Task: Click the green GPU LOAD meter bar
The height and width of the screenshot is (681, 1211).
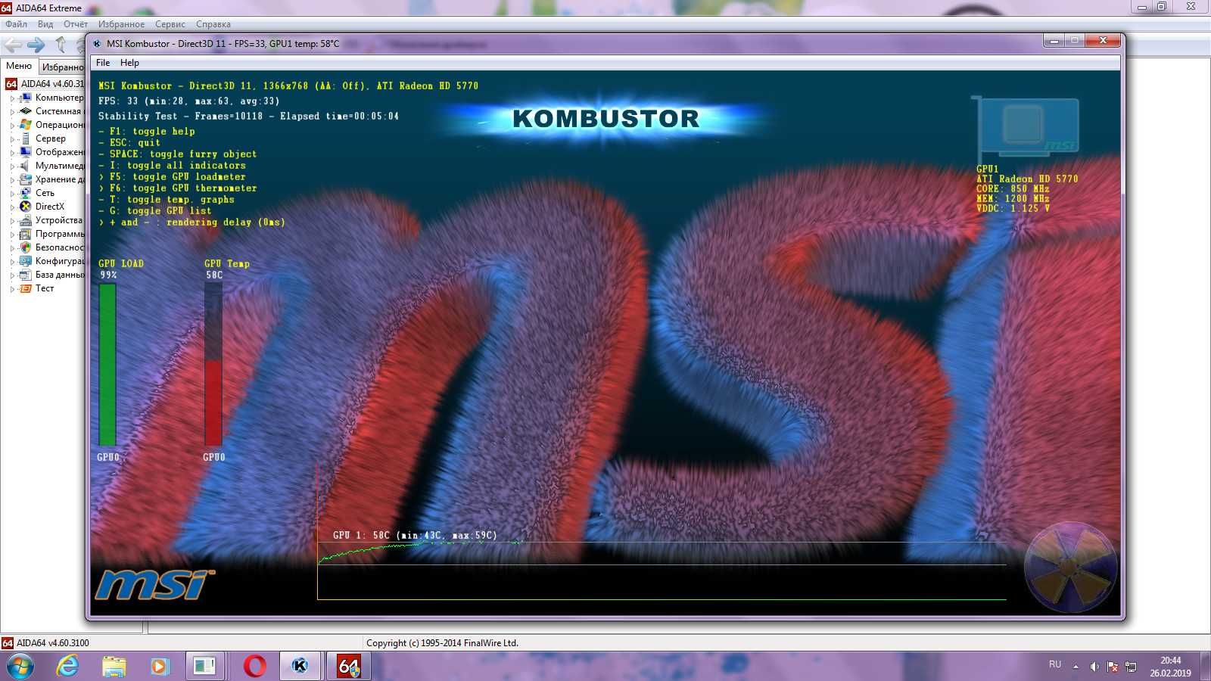Action: click(107, 365)
